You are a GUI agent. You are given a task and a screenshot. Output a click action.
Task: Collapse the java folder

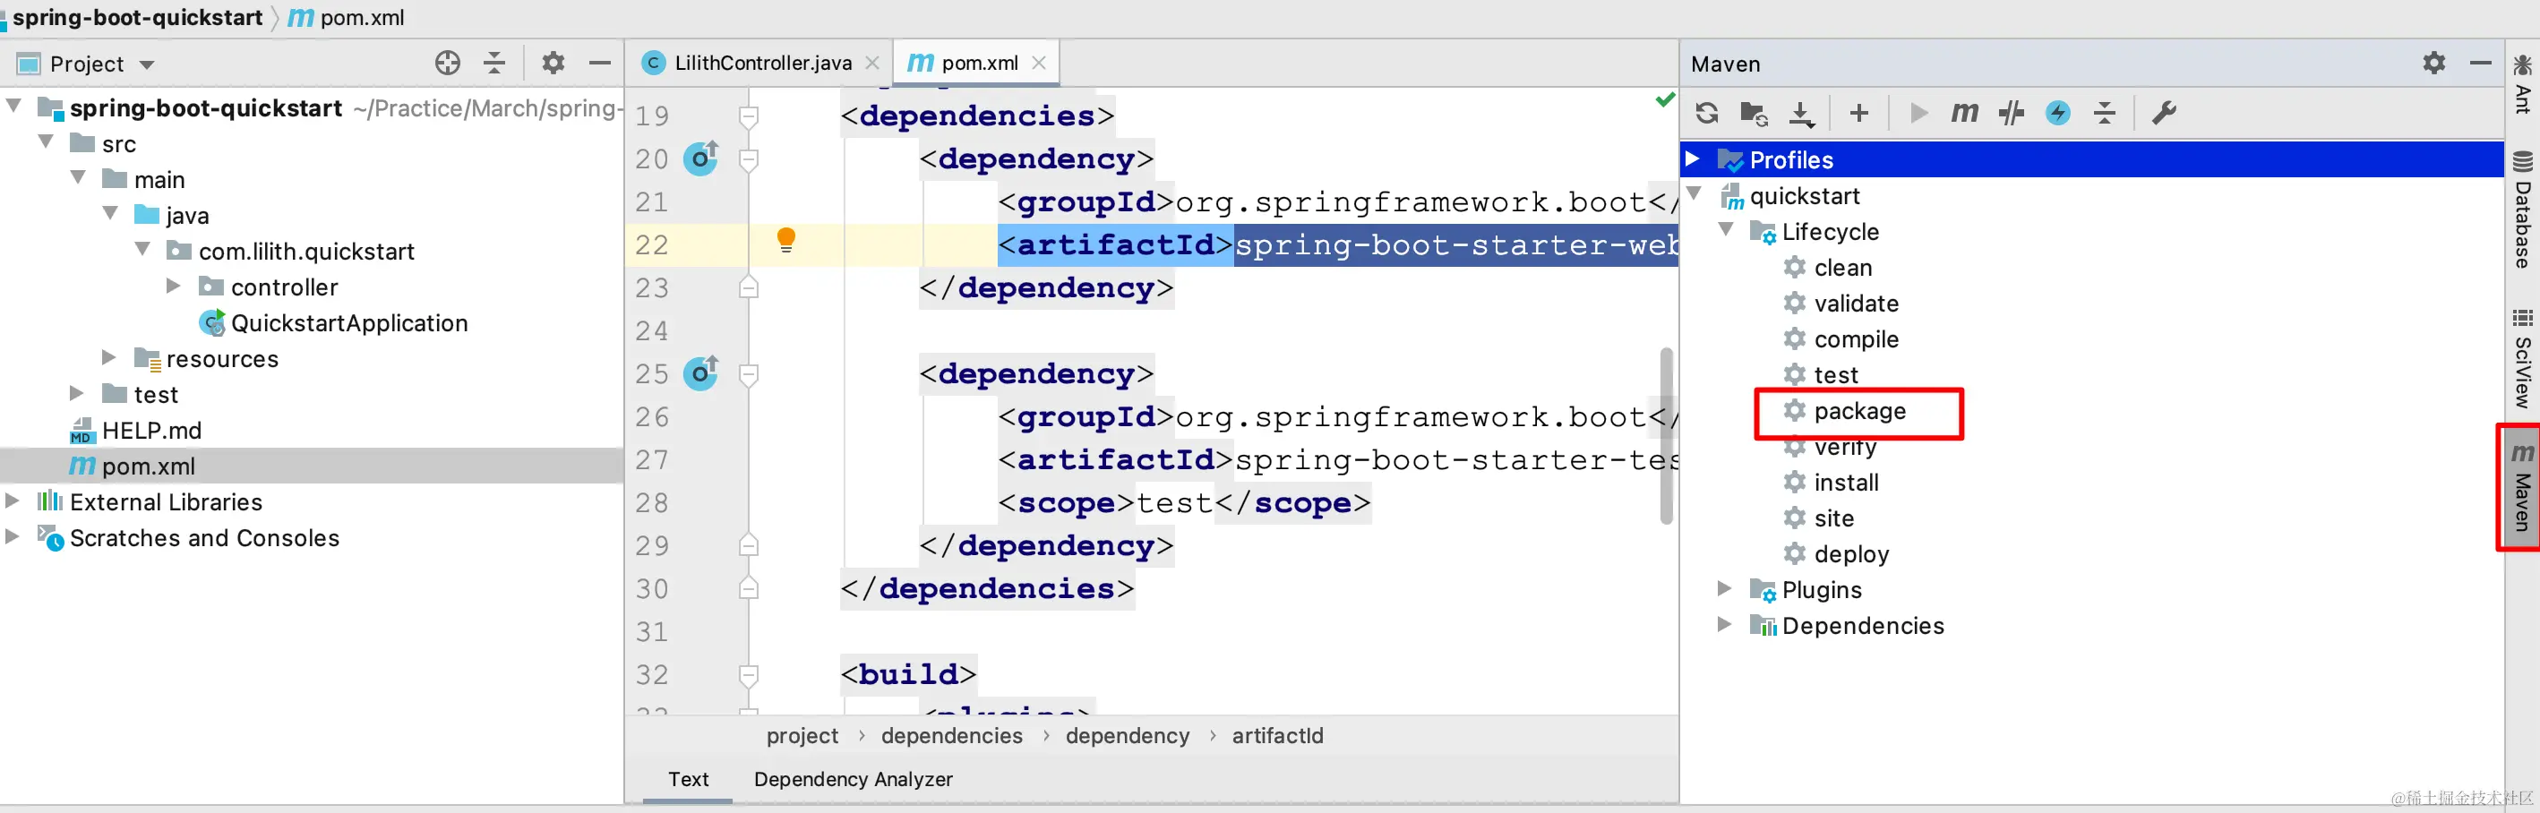pyautogui.click(x=111, y=213)
